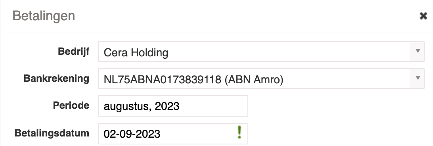This screenshot has height=146, width=433.
Task: Place cursor on year 2023 in Periode
Action: tap(167, 106)
